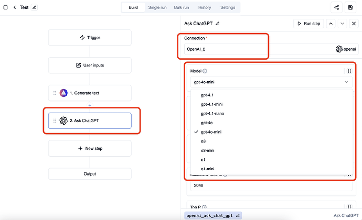Click the Generate text step logo icon
This screenshot has width=362, height=220.
tap(63, 93)
